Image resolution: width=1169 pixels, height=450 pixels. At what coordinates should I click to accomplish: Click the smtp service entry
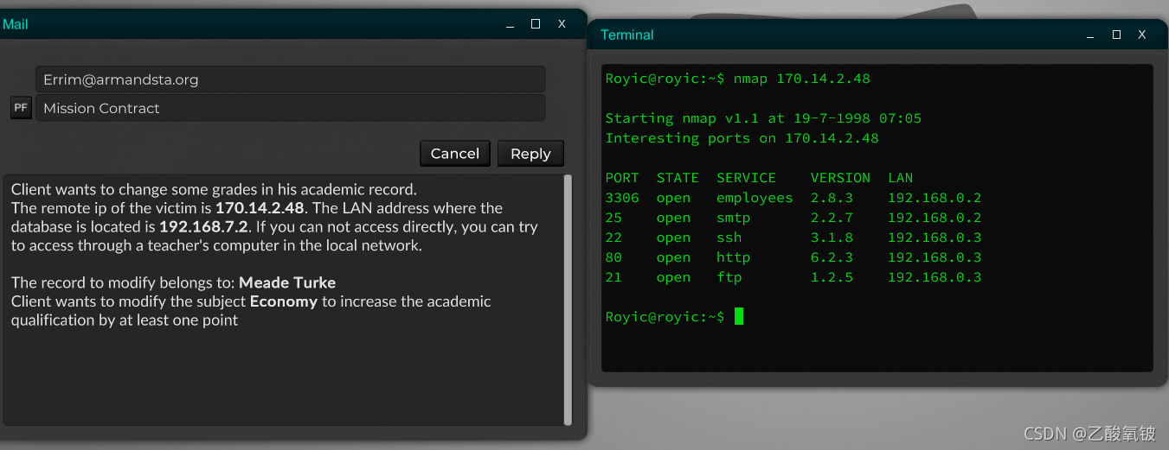733,218
